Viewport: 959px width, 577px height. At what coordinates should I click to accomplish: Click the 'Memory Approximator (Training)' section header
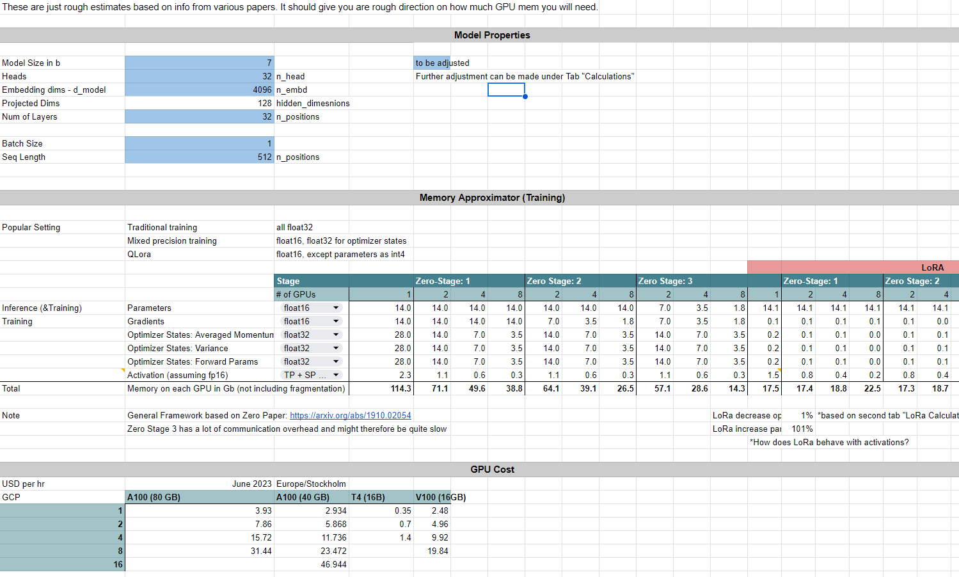[x=492, y=198]
